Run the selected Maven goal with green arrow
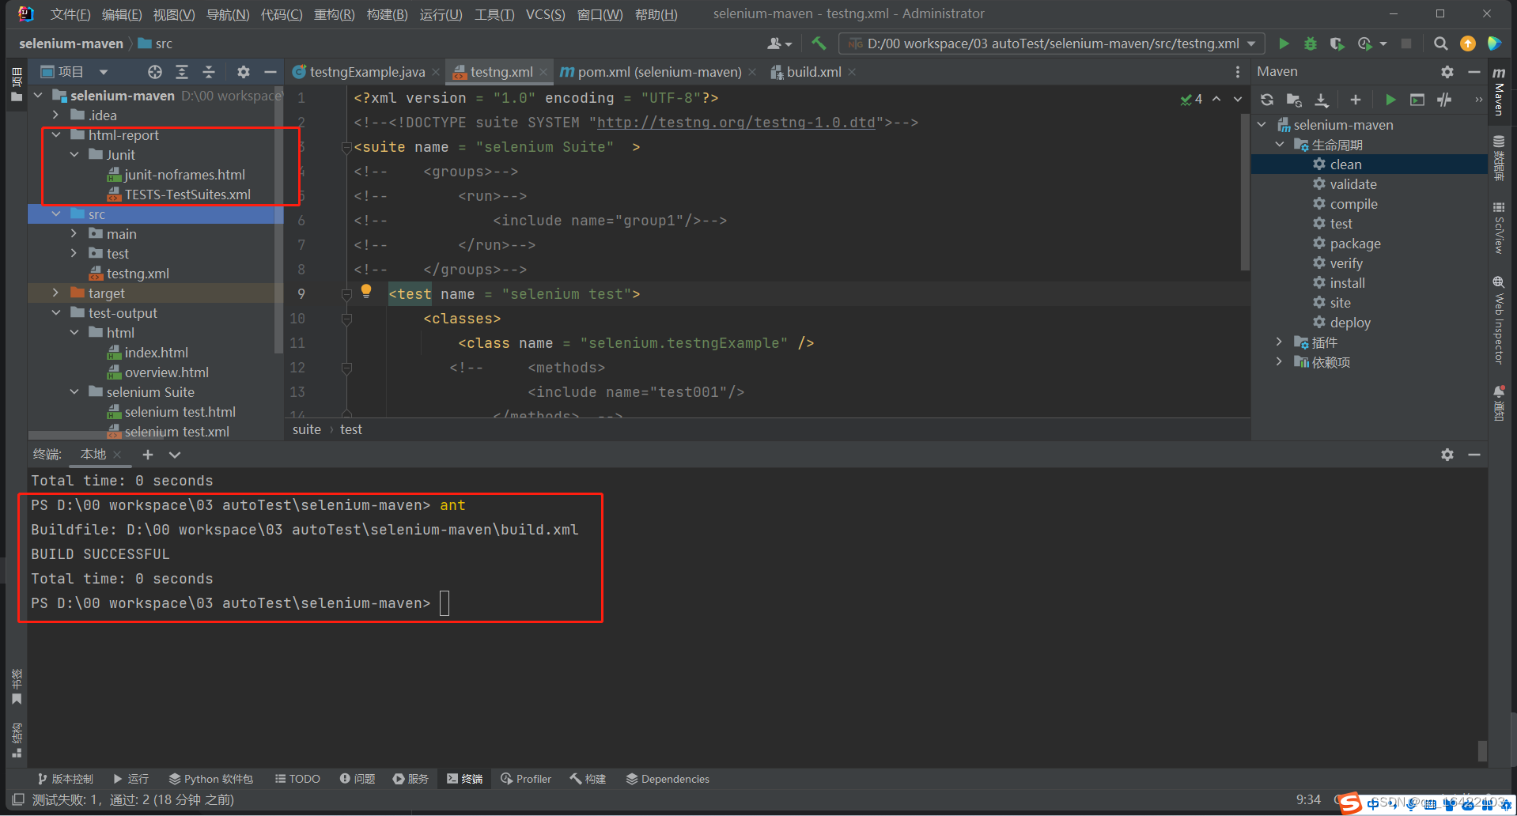 pos(1390,100)
